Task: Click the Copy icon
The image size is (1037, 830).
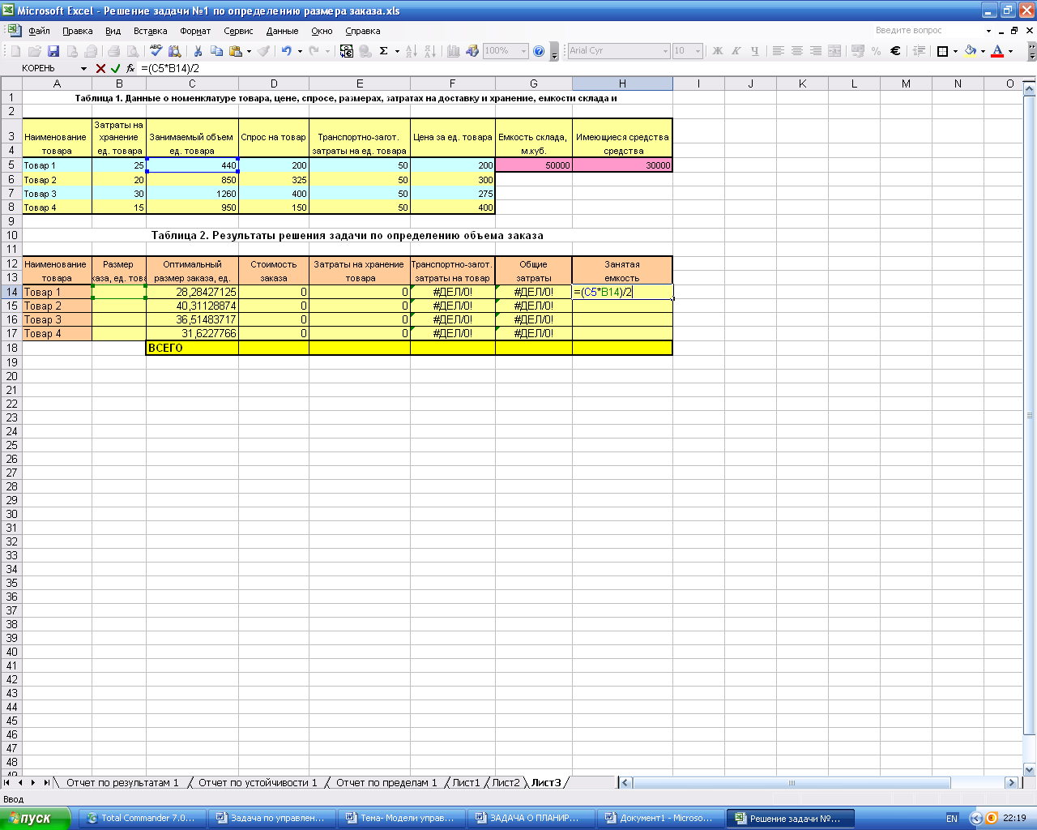Action: point(216,50)
